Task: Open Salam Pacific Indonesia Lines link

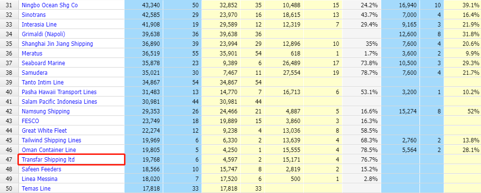Action: 59,102
